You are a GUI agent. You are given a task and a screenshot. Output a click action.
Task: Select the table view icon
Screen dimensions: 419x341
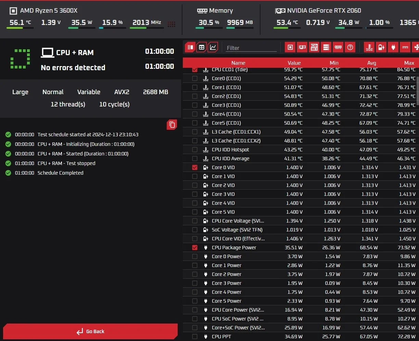[x=202, y=47]
